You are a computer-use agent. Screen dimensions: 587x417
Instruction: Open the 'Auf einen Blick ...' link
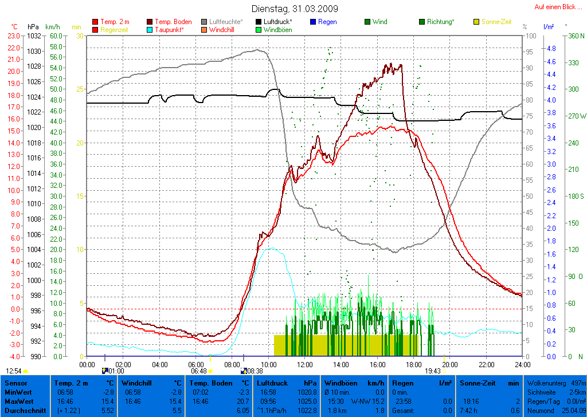click(x=555, y=7)
